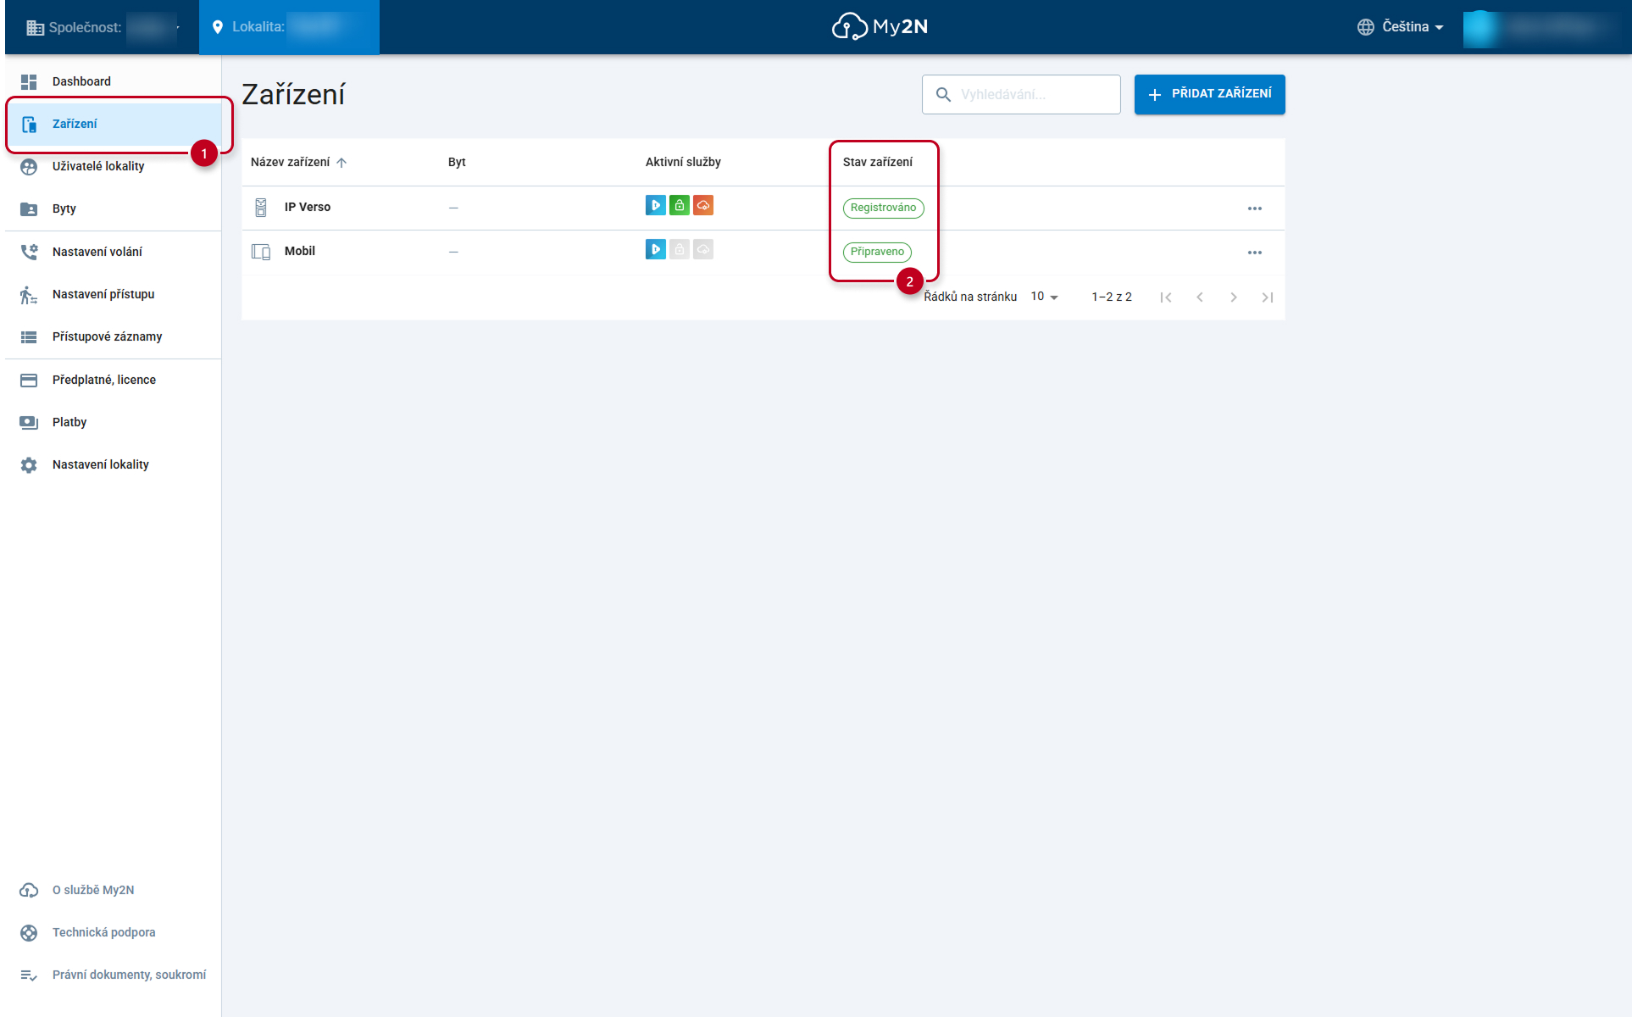Open the Technická podpora link

pyautogui.click(x=103, y=932)
